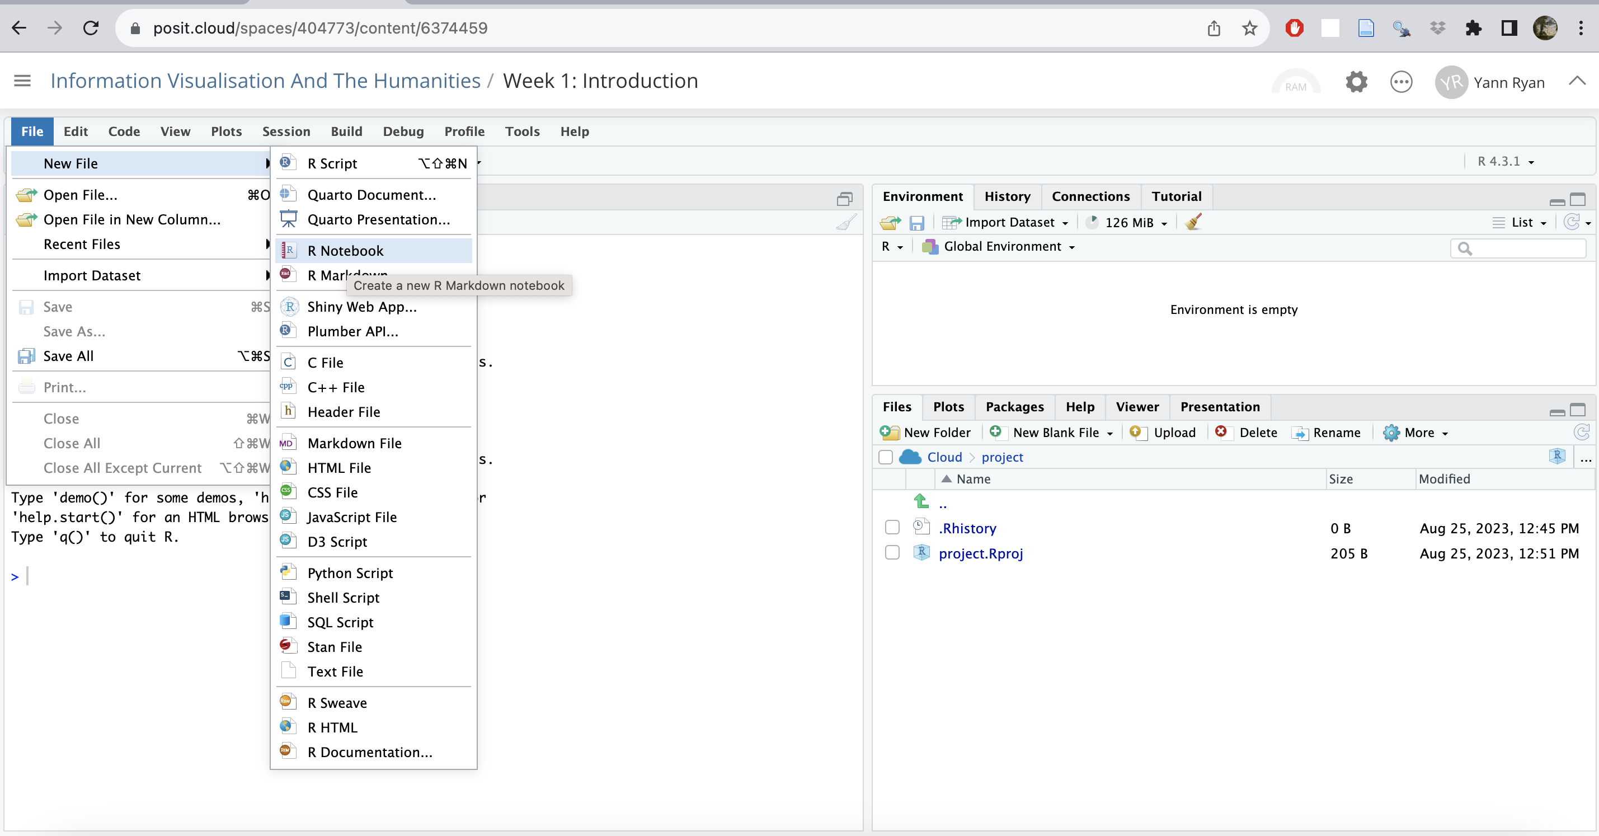Click the New Folder button
The height and width of the screenshot is (836, 1599).
(x=925, y=432)
